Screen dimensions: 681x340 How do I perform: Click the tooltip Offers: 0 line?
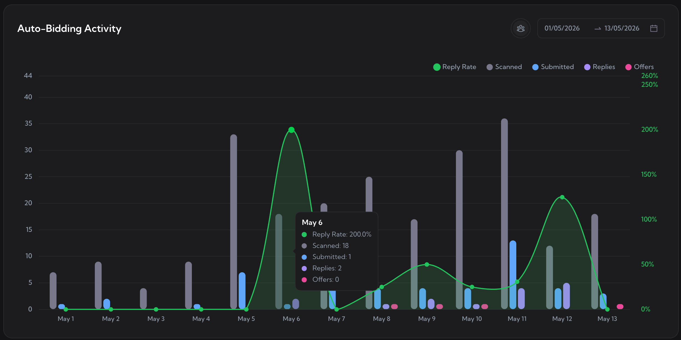[320, 280]
